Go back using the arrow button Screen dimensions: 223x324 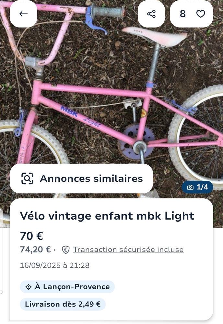[23, 14]
